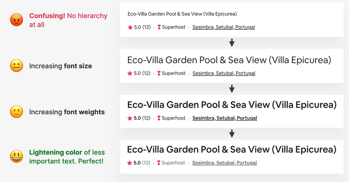Viewport: 349px width, 182px height.
Task: Click the slightly smiling emoji beside font weights
Action: [16, 111]
